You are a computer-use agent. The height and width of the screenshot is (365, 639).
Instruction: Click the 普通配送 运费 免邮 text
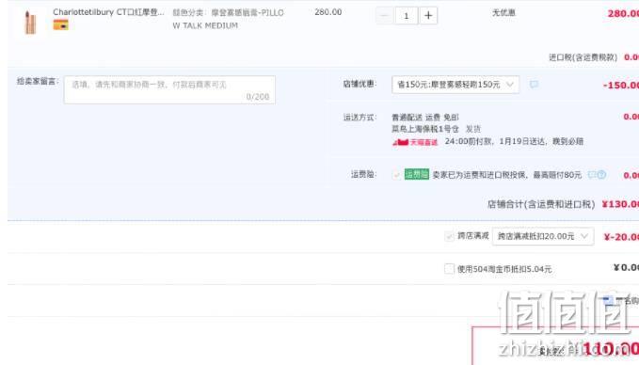click(x=425, y=118)
